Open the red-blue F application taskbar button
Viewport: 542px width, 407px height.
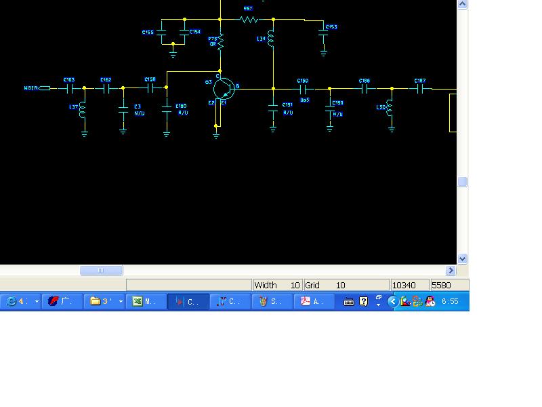click(x=62, y=301)
